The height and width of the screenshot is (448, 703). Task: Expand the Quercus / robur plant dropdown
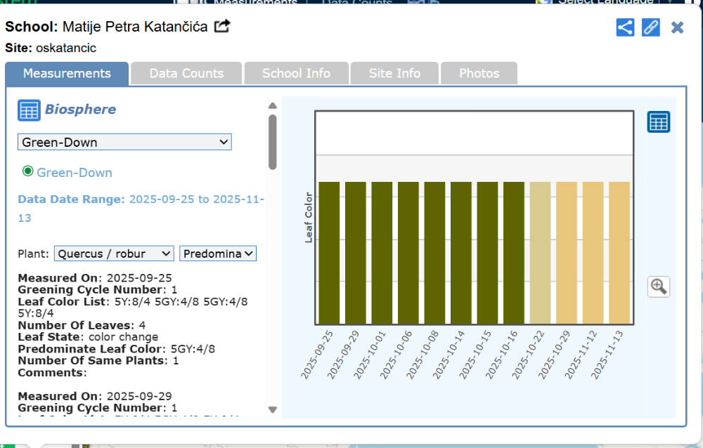(x=114, y=253)
